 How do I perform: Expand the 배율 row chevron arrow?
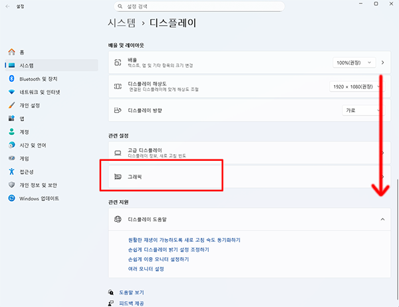coord(383,62)
